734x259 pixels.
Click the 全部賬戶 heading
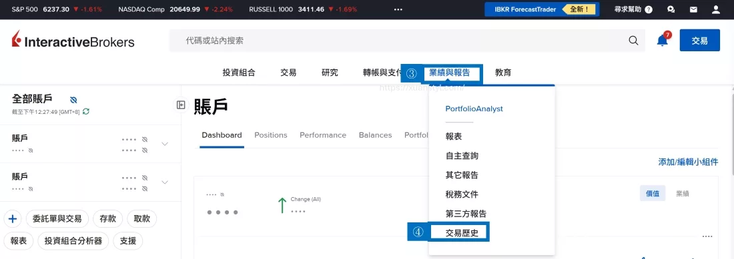click(x=32, y=99)
